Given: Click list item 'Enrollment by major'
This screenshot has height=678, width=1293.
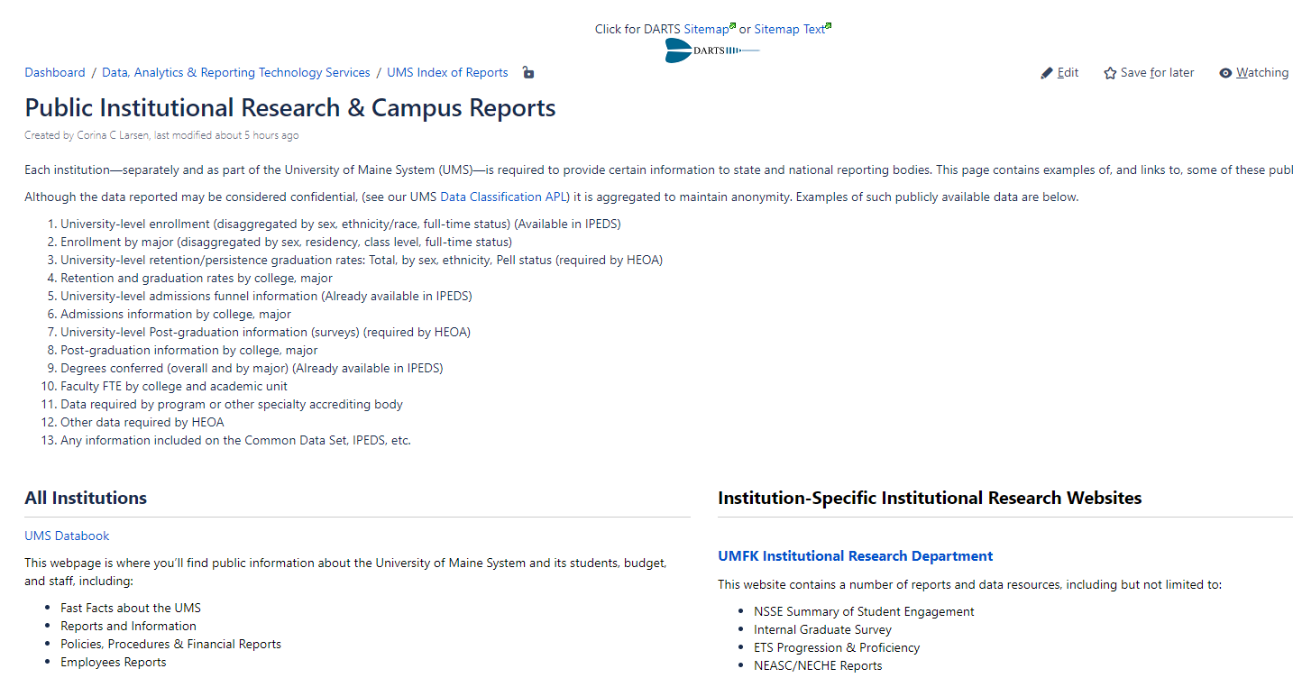Looking at the screenshot, I should click(x=286, y=242).
